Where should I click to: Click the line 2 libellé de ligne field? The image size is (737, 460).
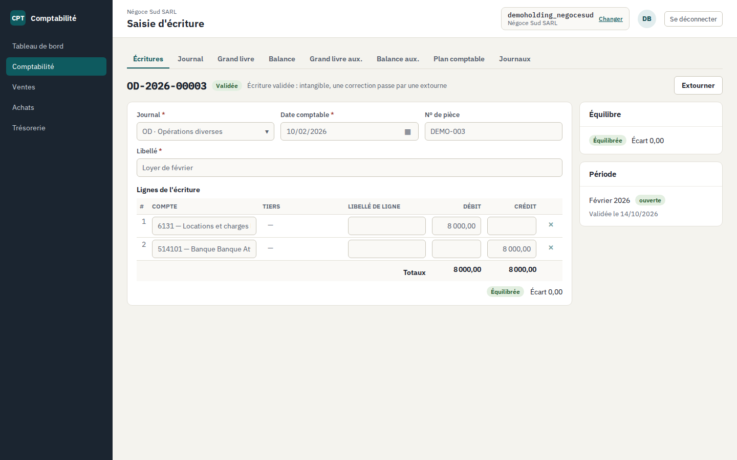387,249
